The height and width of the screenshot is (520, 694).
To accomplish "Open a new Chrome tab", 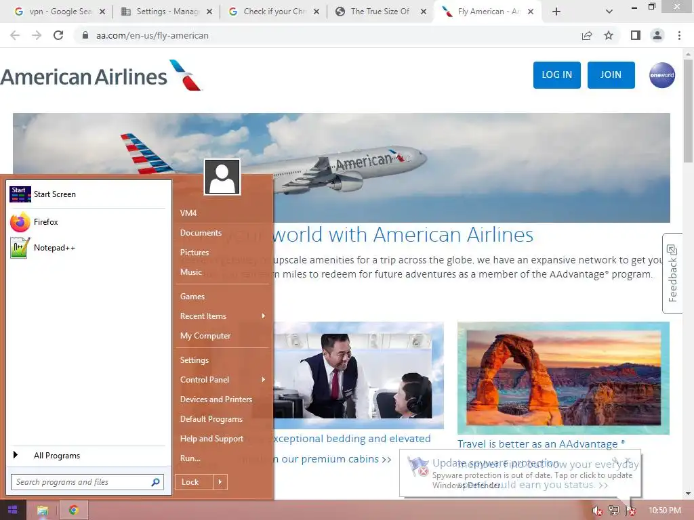I will [x=556, y=12].
